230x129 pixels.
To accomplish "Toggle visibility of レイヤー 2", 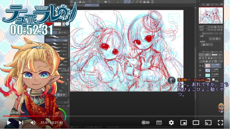I will tap(200, 71).
